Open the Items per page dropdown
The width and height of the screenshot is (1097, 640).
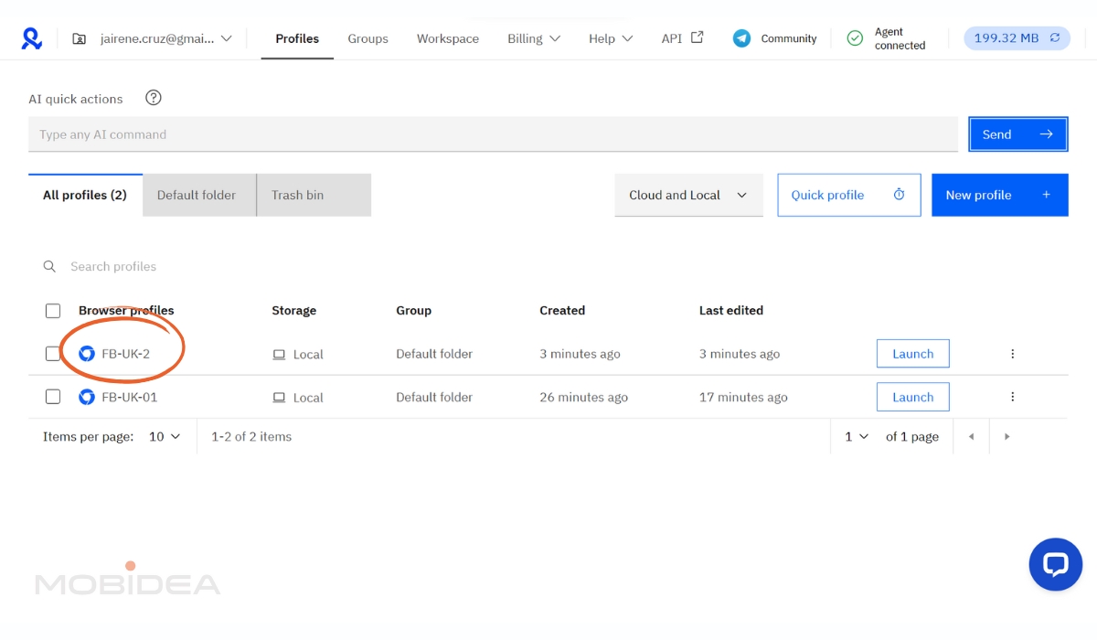tap(165, 437)
